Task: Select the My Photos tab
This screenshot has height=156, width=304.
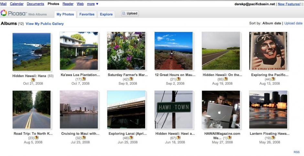Action: coord(65,14)
